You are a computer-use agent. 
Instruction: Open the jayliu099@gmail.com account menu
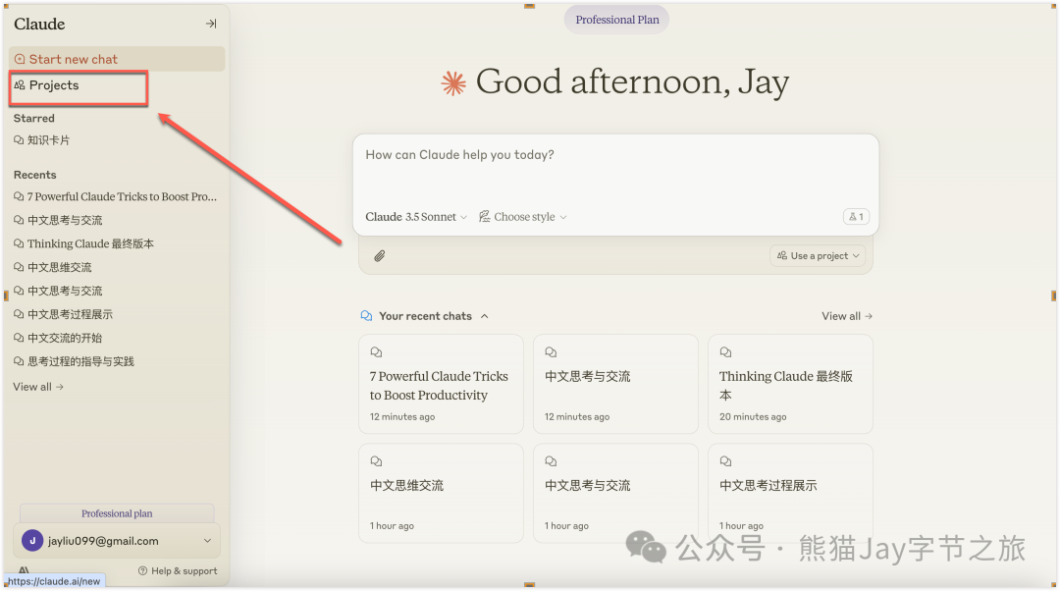pyautogui.click(x=117, y=541)
